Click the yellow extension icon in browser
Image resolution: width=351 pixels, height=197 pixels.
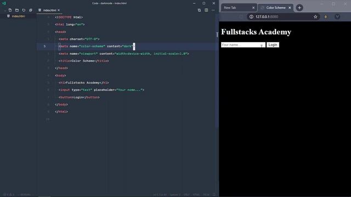(x=326, y=17)
